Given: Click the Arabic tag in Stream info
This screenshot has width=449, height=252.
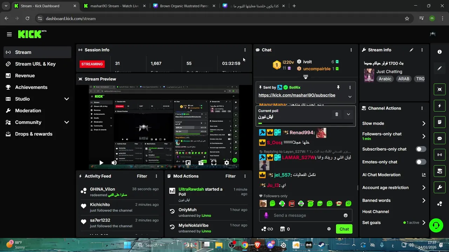Looking at the screenshot, I should pos(385,79).
